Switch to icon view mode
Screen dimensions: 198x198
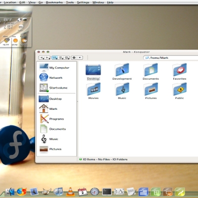[x=54, y=57]
